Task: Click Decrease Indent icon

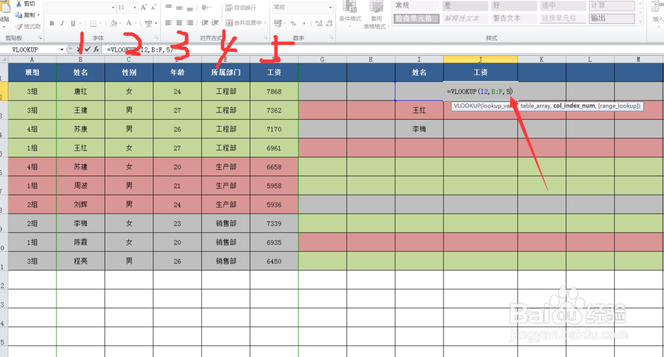Action: point(205,23)
